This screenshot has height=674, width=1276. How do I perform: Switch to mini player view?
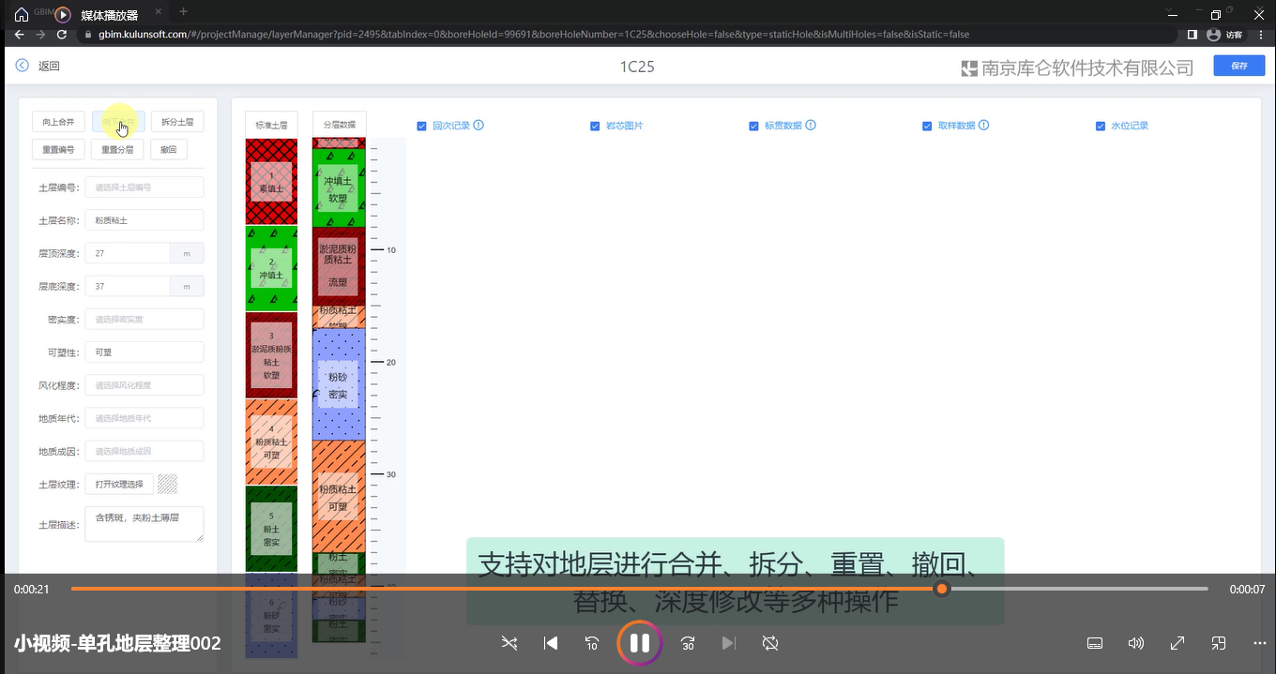pos(1219,643)
